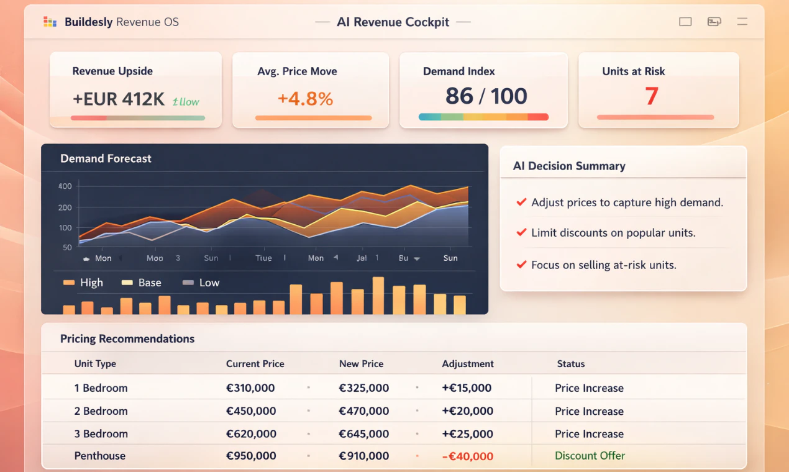Click the +EUR 412K value
This screenshot has height=472, width=789.
[119, 98]
